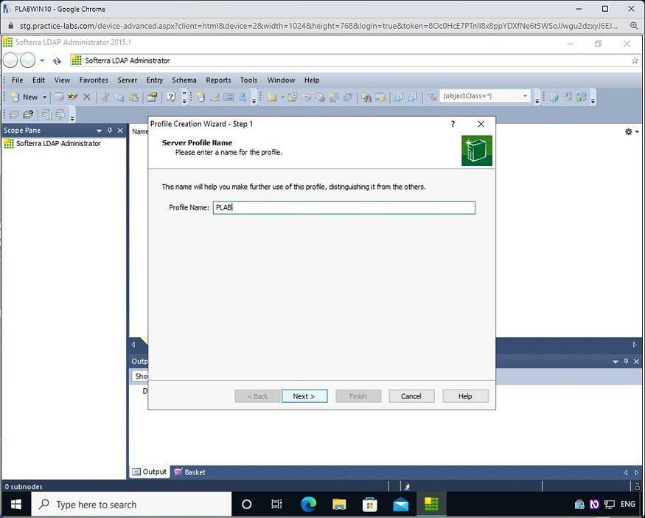Viewport: 645px width, 518px height.
Task: Click the globe refresh server icon
Action: [x=243, y=97]
